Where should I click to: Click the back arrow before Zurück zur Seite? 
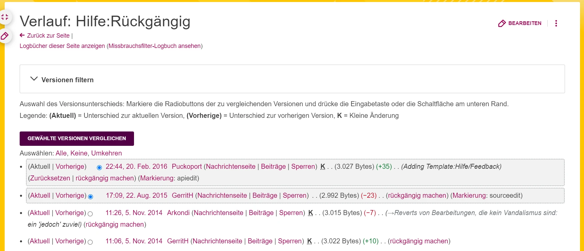(x=22, y=35)
